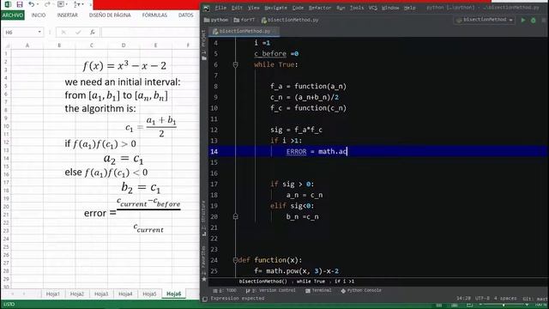Viewport: 549px width, 309px height.
Task: Click the Excel redo arrow
Action: click(x=47, y=4)
